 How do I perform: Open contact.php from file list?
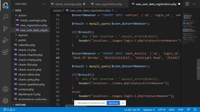coord(26,89)
